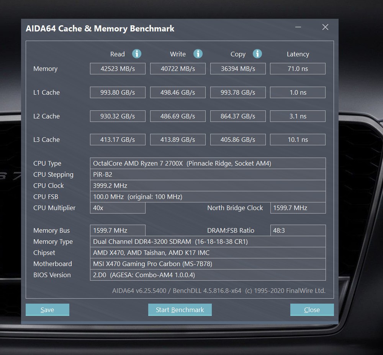The image size is (383, 355).
Task: Click the DRAM:FSB Ratio label
Action: click(231, 230)
